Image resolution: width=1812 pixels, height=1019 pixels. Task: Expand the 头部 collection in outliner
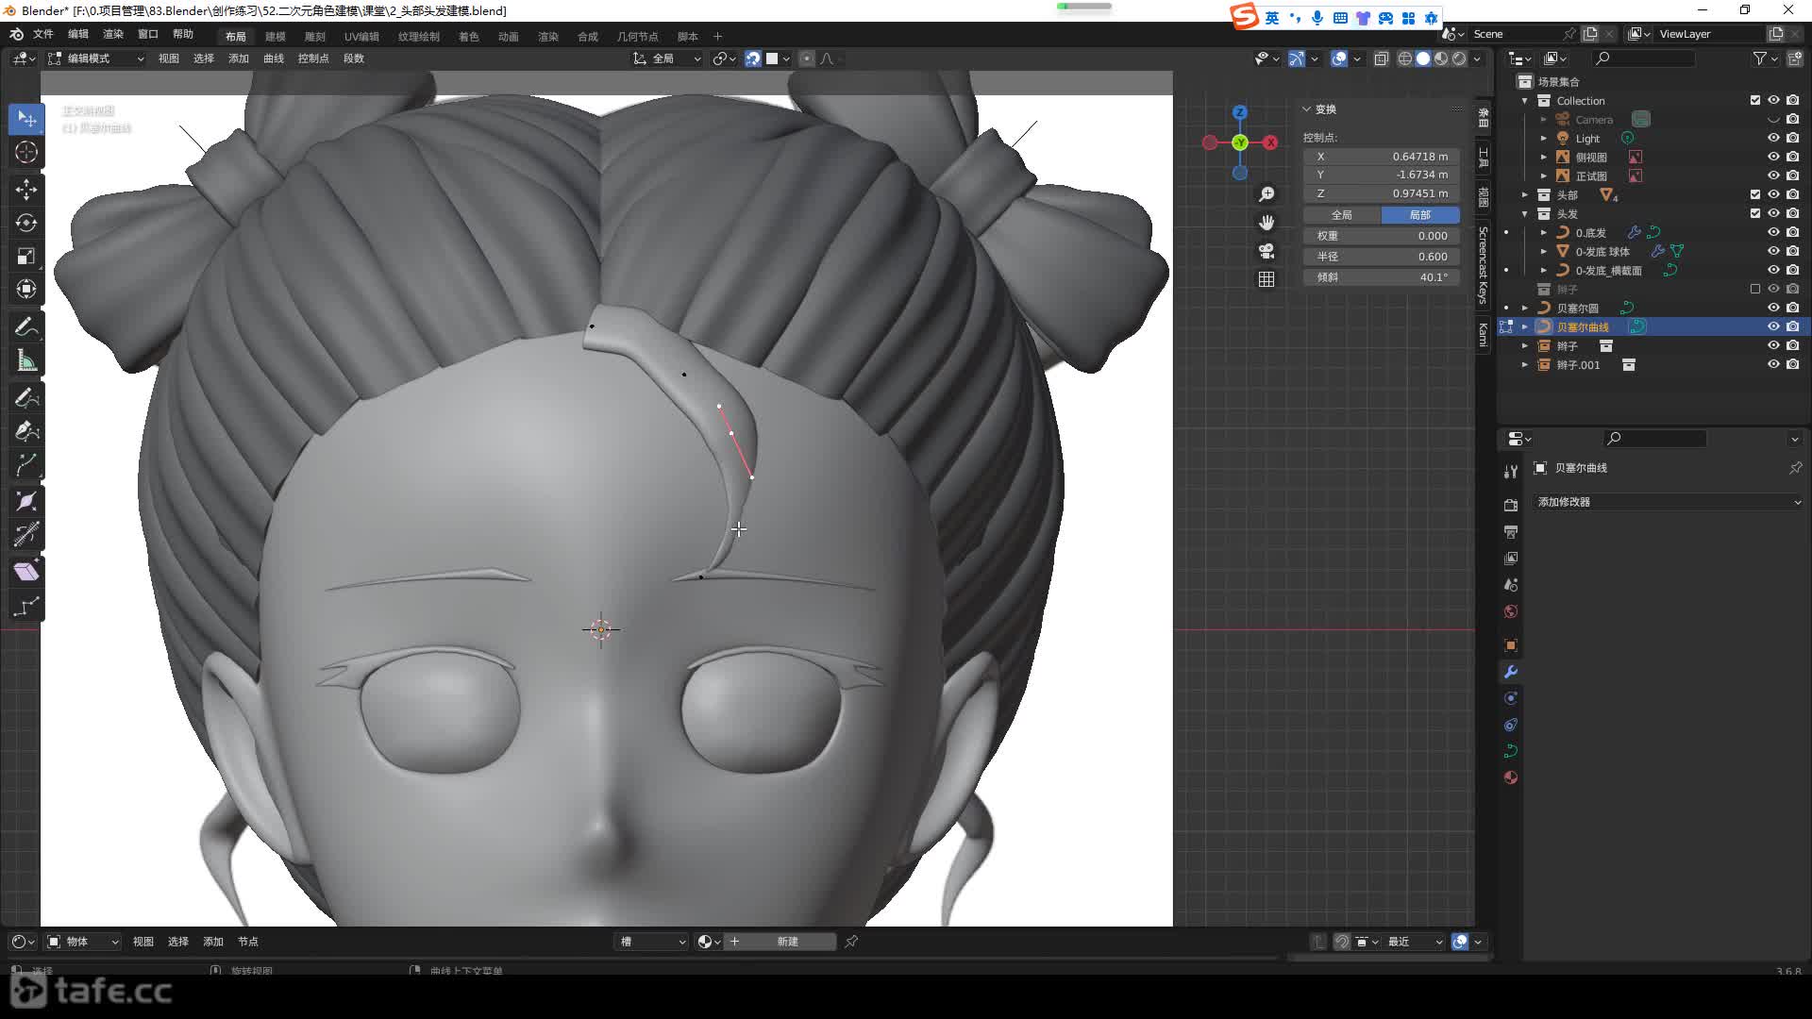tap(1525, 194)
